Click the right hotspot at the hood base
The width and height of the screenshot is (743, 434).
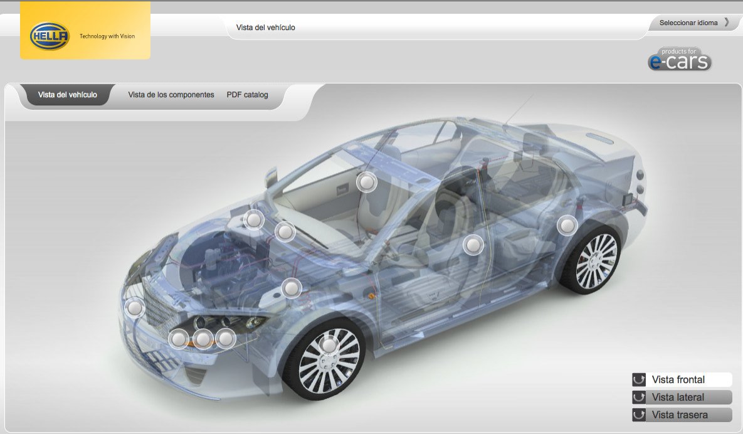click(x=285, y=232)
